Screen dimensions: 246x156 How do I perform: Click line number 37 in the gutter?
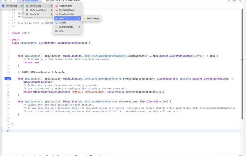coord(8,131)
